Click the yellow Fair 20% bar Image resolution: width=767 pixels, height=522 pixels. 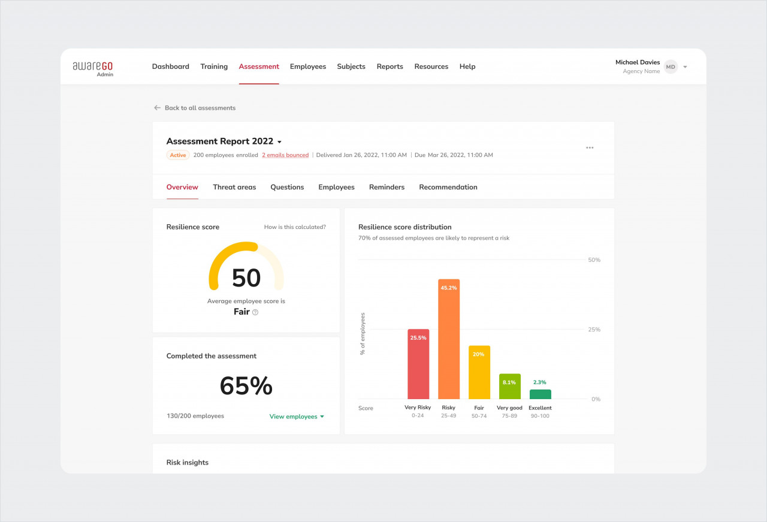(x=479, y=372)
